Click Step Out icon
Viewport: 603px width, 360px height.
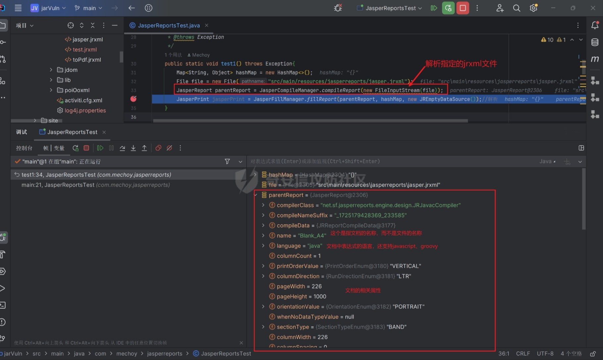144,148
